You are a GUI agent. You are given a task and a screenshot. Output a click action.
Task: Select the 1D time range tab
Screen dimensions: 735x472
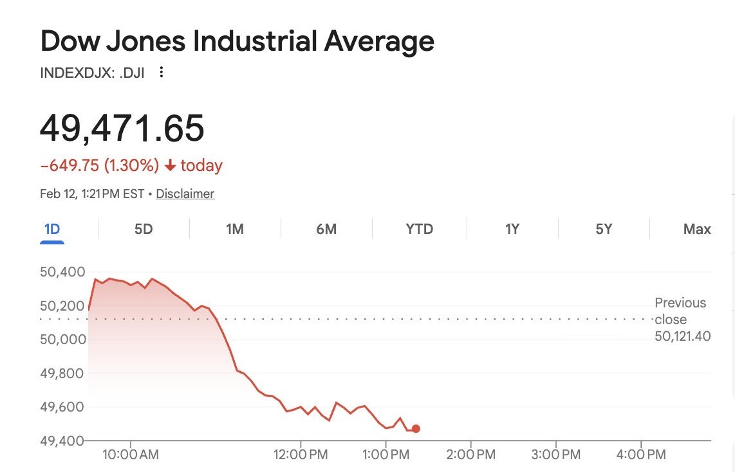tap(51, 229)
